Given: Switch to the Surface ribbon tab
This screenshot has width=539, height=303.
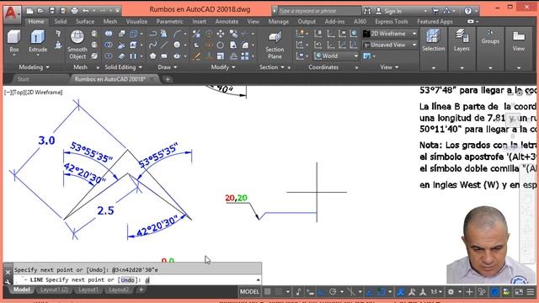Looking at the screenshot, I should [x=84, y=21].
